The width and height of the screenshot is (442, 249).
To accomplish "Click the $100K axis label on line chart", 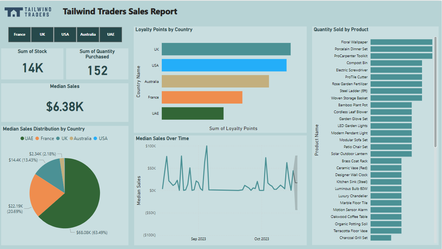I will 151,146.
